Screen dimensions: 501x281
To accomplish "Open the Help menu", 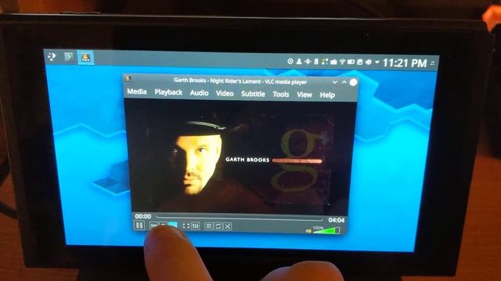I will tap(327, 95).
